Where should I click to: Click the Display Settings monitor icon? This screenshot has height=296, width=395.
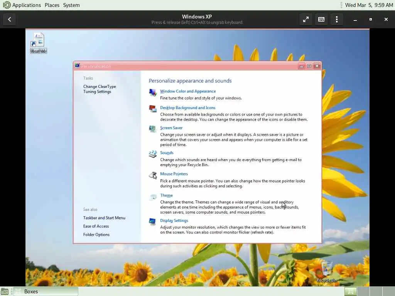coord(152,222)
